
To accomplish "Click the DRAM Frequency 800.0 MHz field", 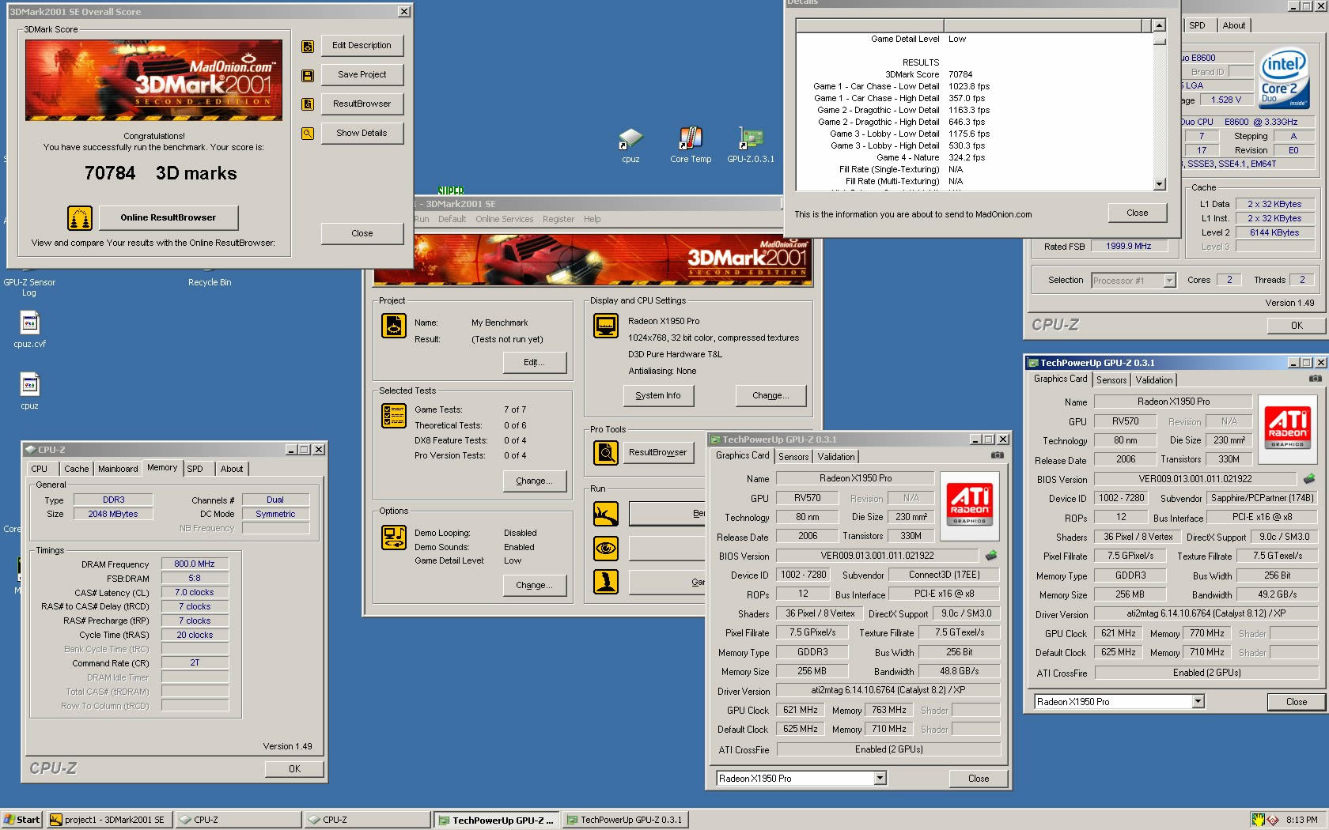I will click(x=195, y=564).
